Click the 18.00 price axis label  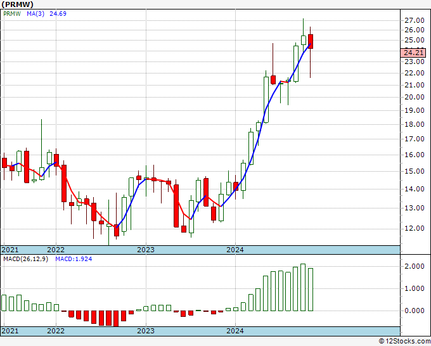click(415, 124)
